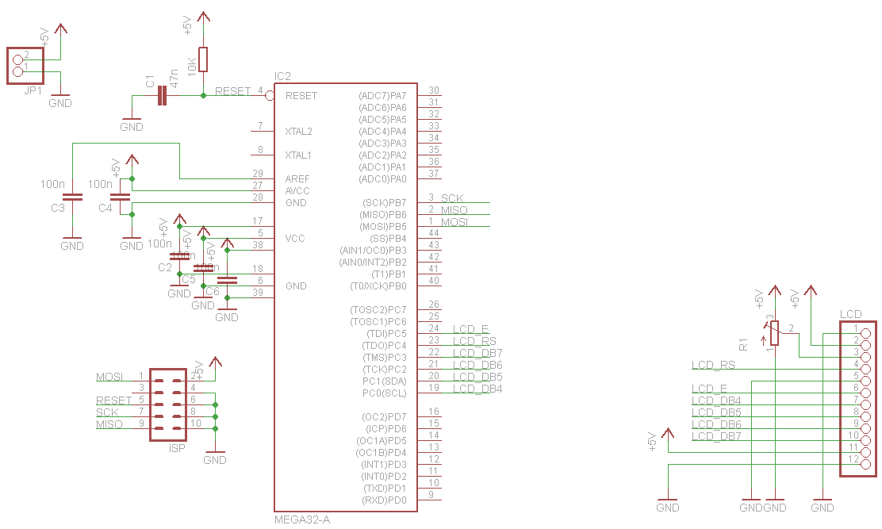Image resolution: width=882 pixels, height=529 pixels.
Task: Click the +5V arrow above the R1 potentiometer
Action: tap(775, 290)
